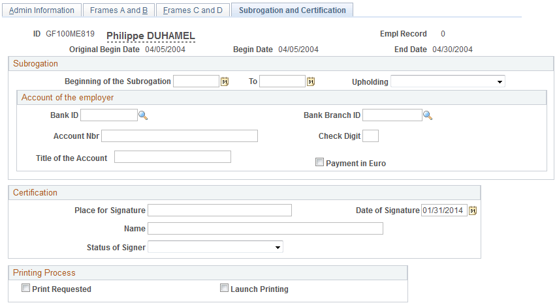Click the Place for Signature field
The height and width of the screenshot is (305, 557).
tap(219, 210)
